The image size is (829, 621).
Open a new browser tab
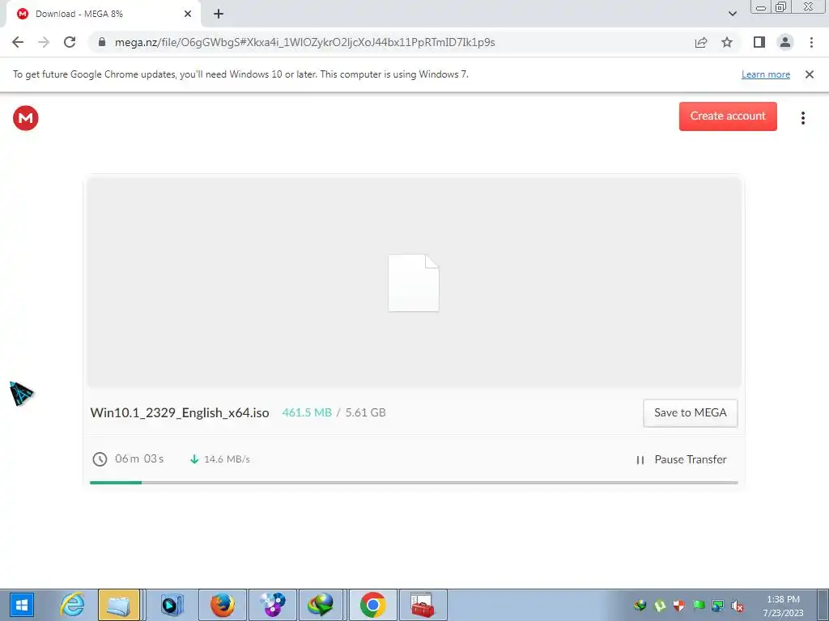pyautogui.click(x=219, y=15)
